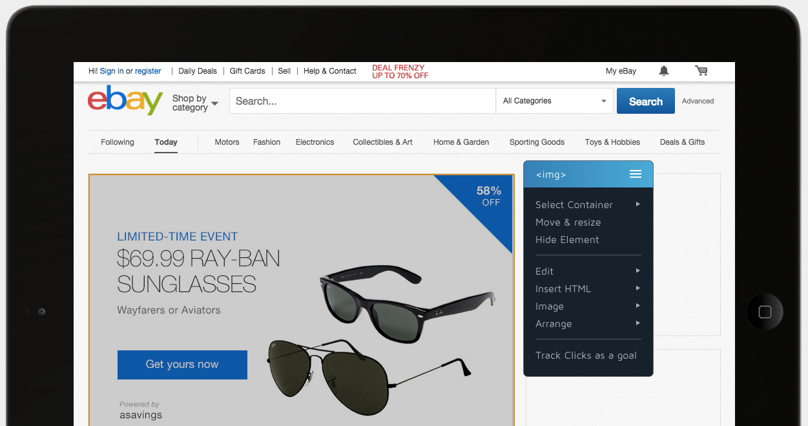The width and height of the screenshot is (808, 426).
Task: Click the "LIMITED-TIME EVENT" text
Action: (178, 237)
